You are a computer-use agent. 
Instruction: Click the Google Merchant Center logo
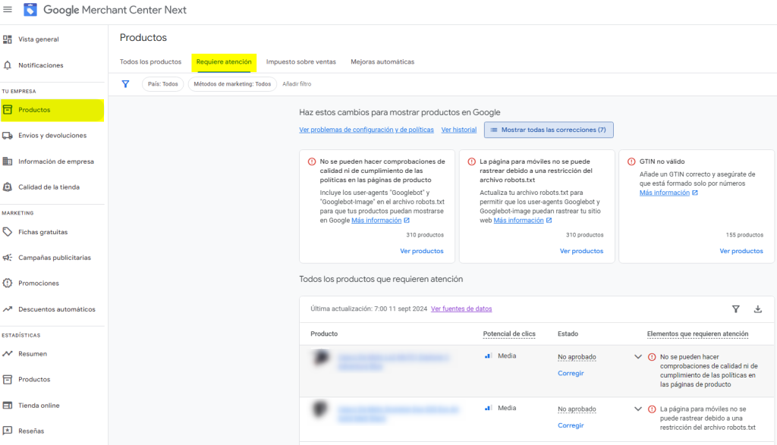pyautogui.click(x=30, y=10)
